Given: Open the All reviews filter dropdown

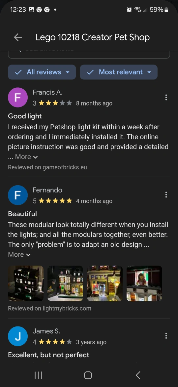Looking at the screenshot, I should (42, 72).
